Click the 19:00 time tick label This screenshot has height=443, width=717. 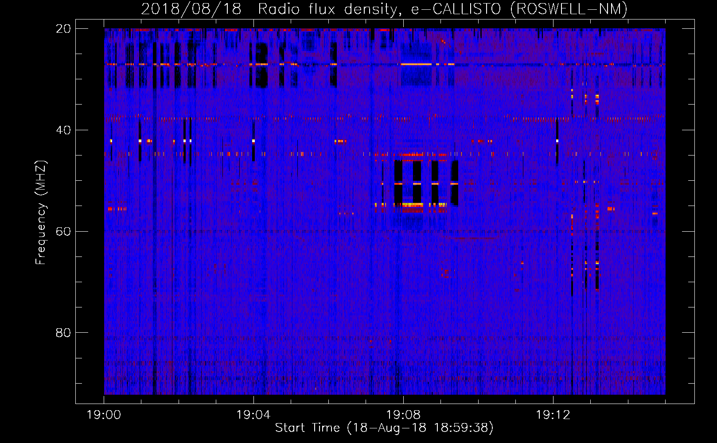coord(104,415)
